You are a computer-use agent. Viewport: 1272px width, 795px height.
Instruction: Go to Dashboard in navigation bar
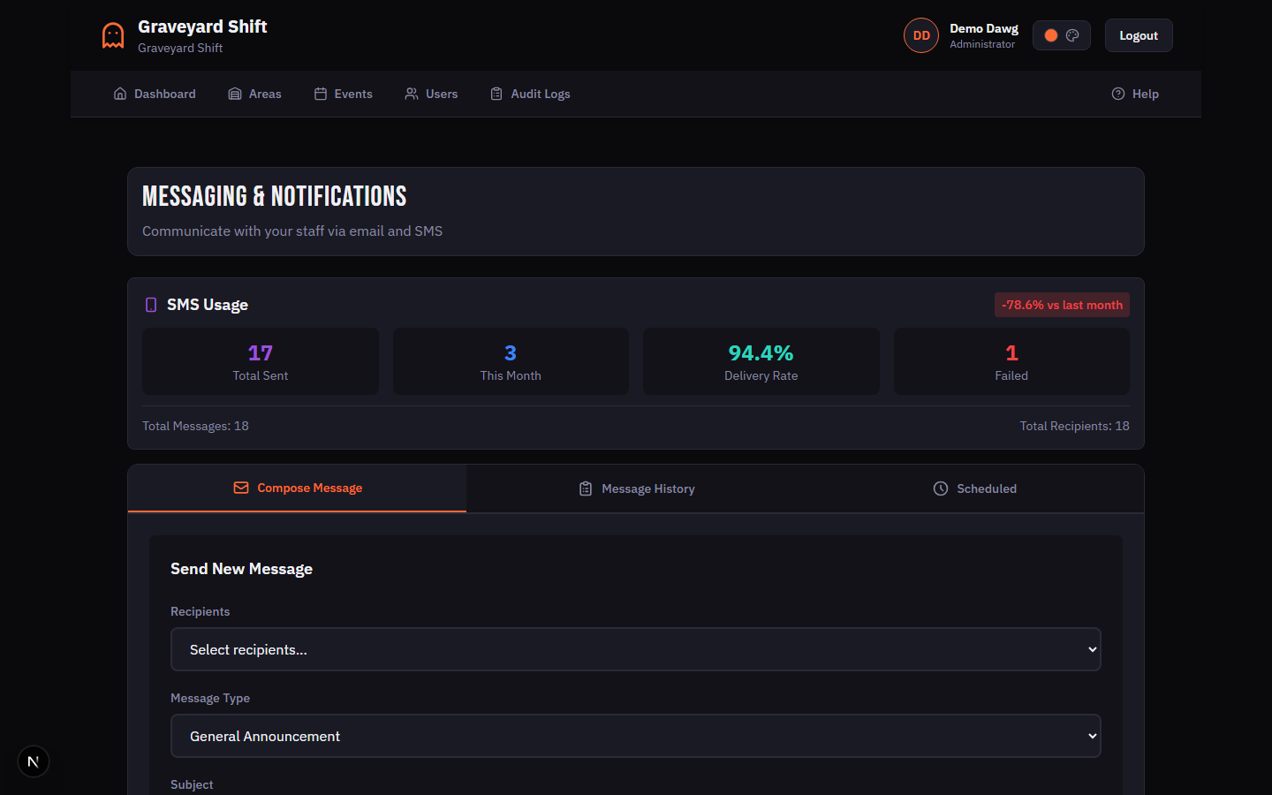click(x=155, y=94)
